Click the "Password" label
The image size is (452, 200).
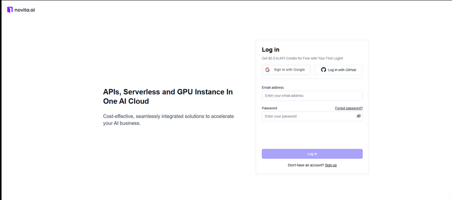(269, 108)
